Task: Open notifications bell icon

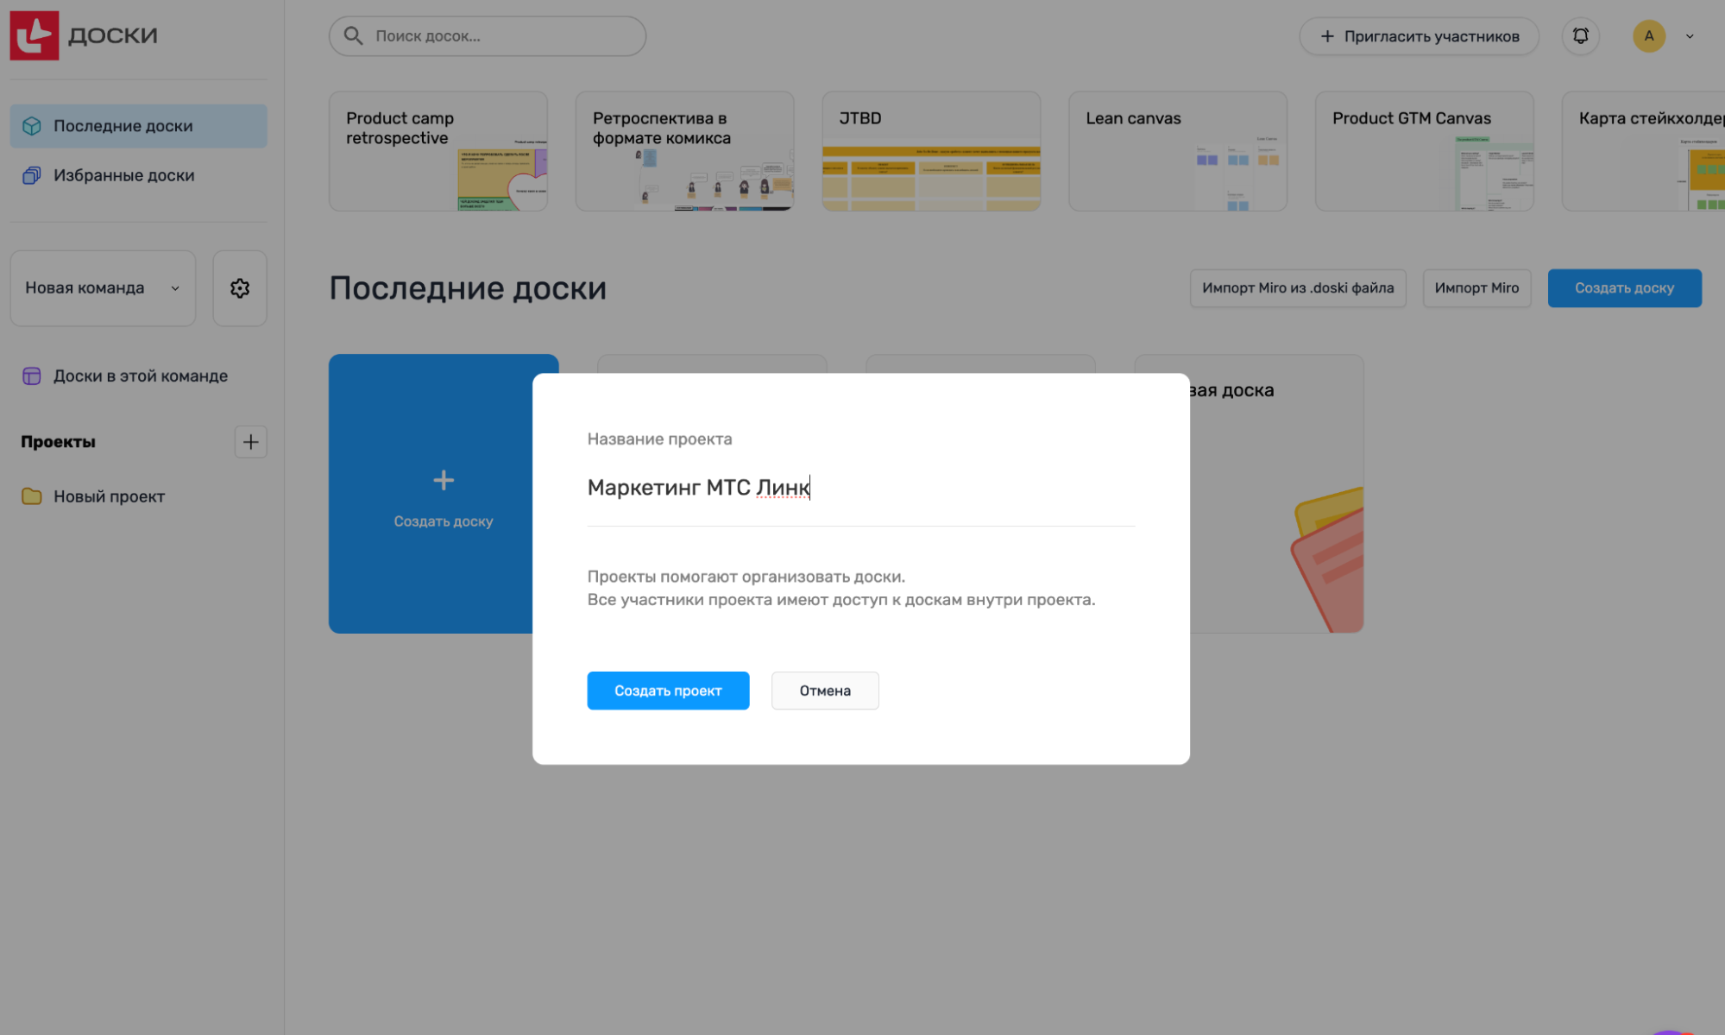Action: click(x=1580, y=35)
